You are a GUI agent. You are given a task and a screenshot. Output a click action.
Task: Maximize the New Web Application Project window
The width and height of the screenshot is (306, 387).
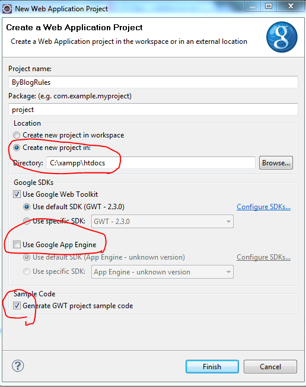pyautogui.click(x=269, y=6)
